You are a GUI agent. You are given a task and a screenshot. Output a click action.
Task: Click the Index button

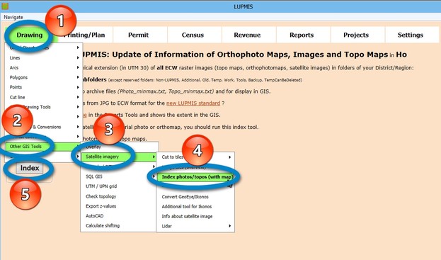click(x=30, y=168)
